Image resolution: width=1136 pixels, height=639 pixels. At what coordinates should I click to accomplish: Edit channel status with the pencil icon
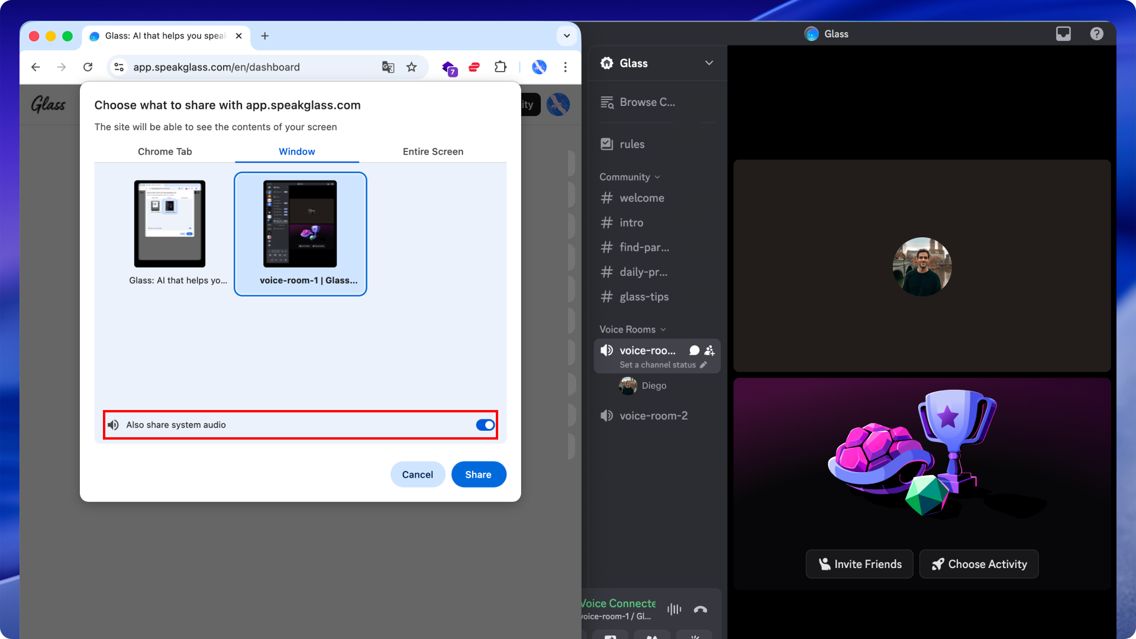point(704,365)
